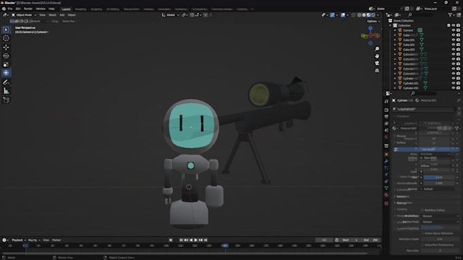
Task: Open the viewport Options dropdown
Action: click(x=373, y=21)
